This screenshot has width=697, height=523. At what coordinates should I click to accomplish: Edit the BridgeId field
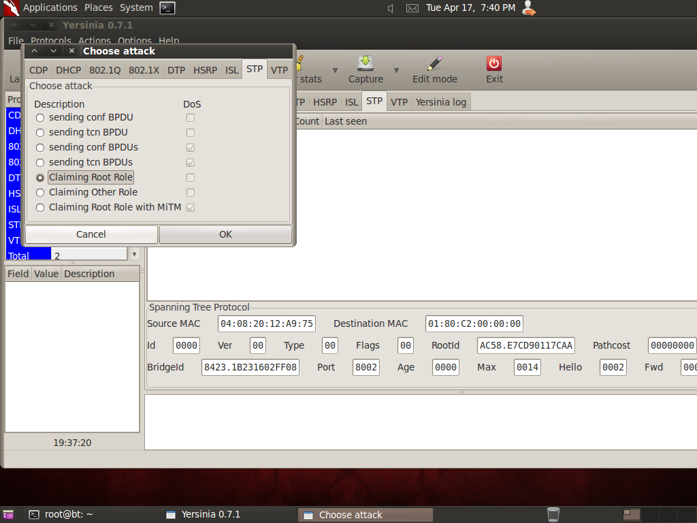pos(250,367)
